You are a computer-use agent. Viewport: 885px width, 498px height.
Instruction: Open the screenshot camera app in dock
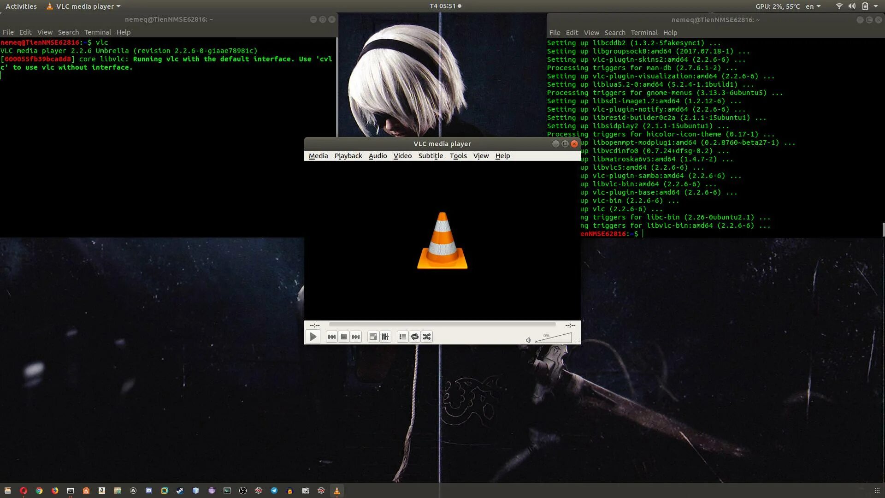click(306, 491)
